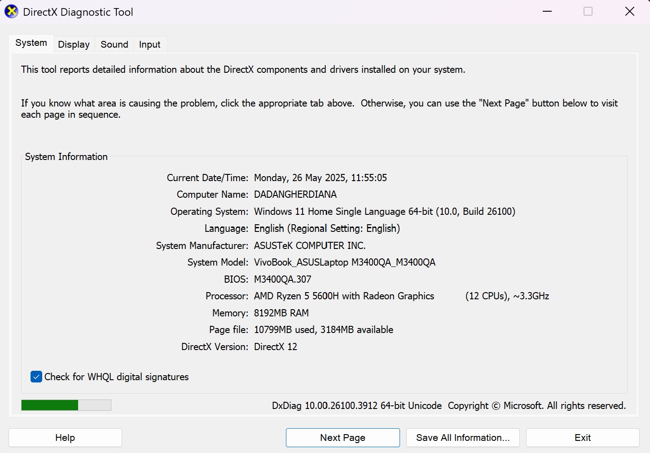Click the AMD Ryzen 5 5600H processor text
The image size is (650, 453).
point(344,296)
